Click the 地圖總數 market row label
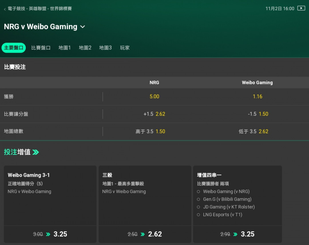 pyautogui.click(x=14, y=131)
